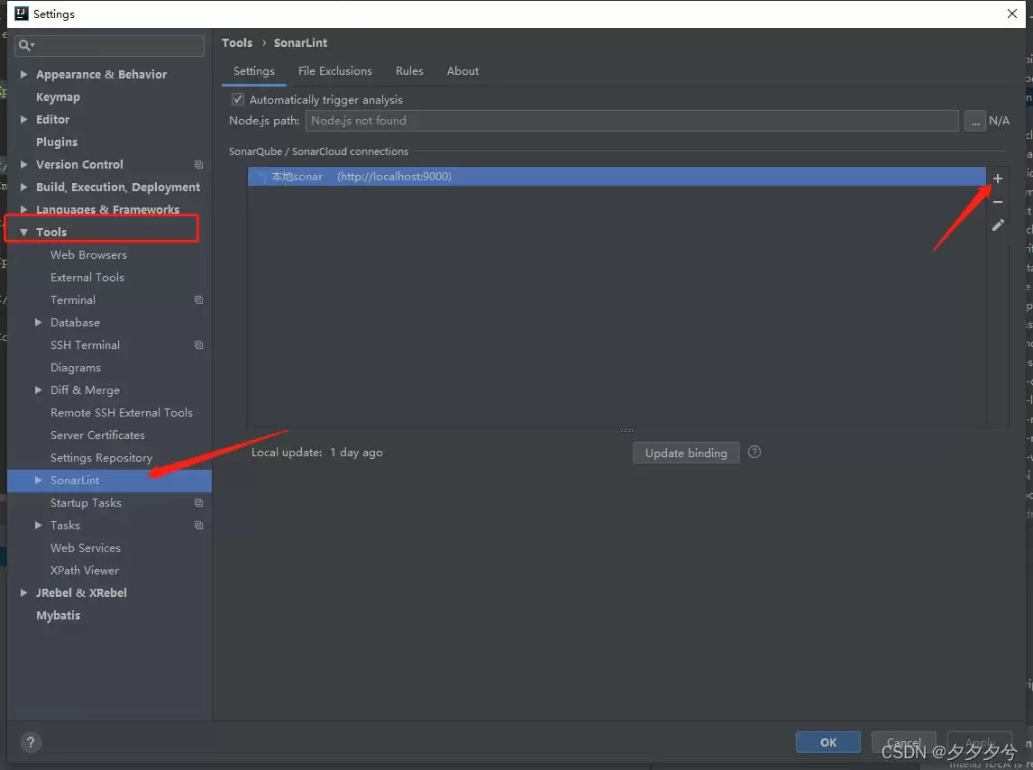Switch to the File Exclusions tab
This screenshot has height=770, width=1033.
click(334, 71)
